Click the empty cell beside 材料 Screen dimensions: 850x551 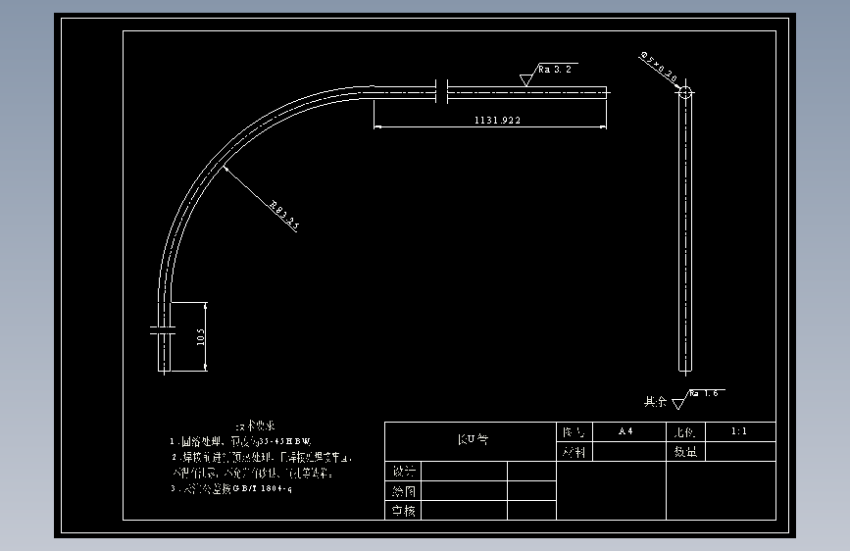(629, 452)
